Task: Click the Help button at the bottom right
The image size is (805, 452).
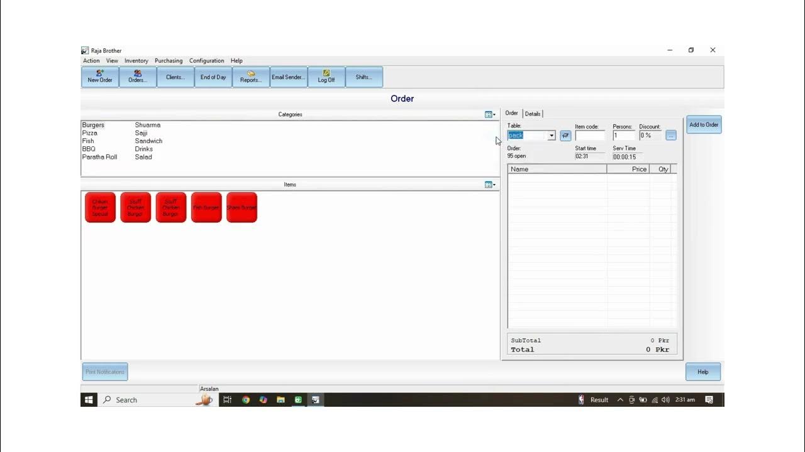Action: pos(703,372)
